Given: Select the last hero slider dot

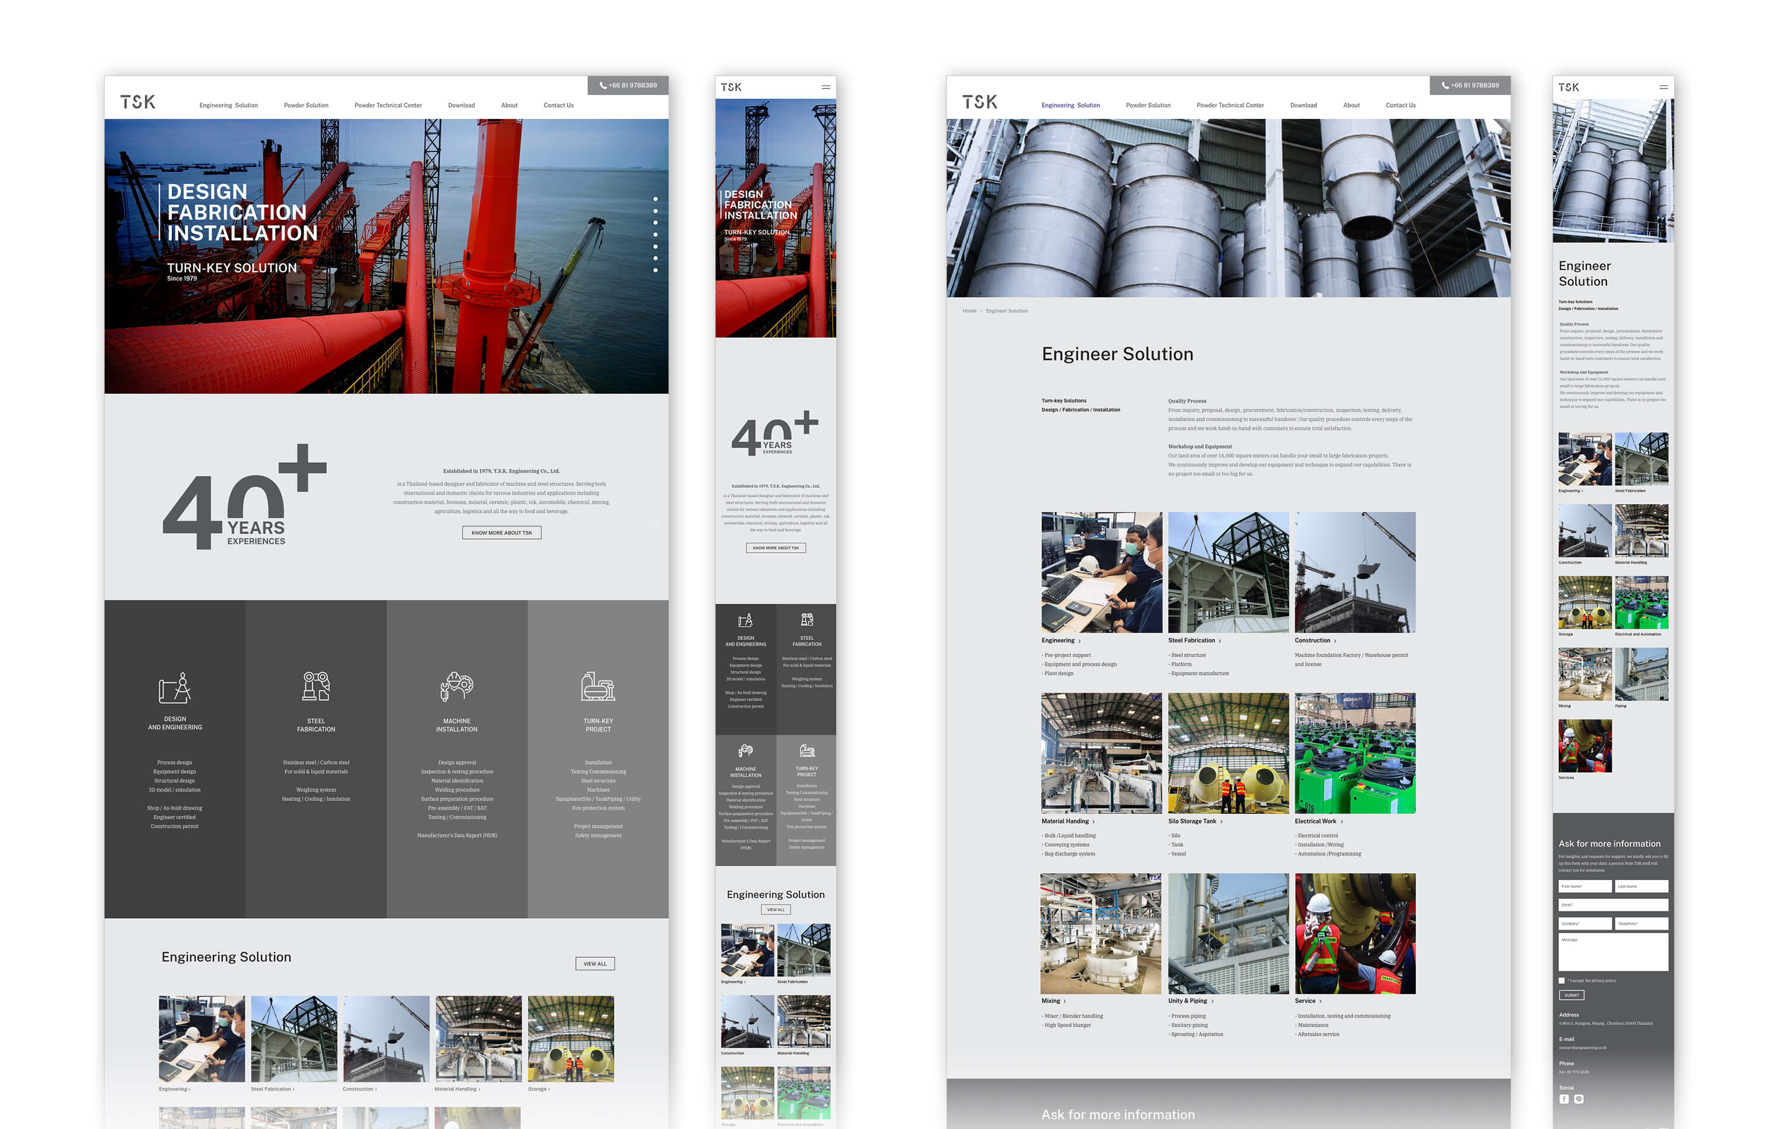Looking at the screenshot, I should (x=656, y=270).
